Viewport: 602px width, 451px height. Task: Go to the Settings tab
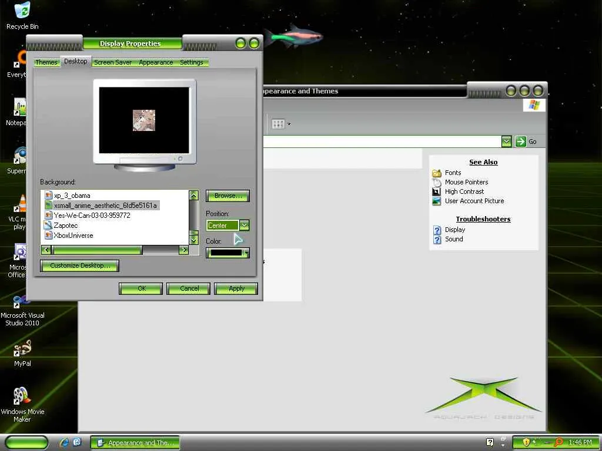pos(192,62)
